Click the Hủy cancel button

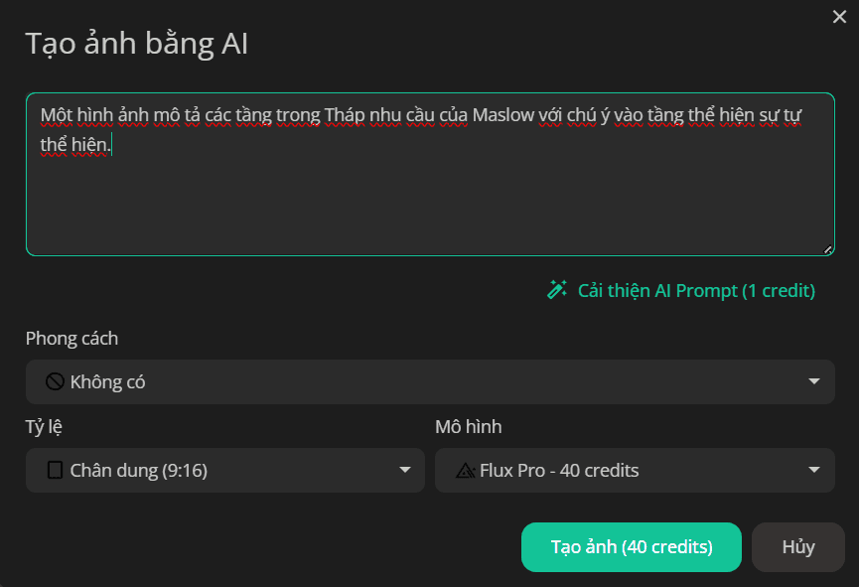click(x=798, y=547)
